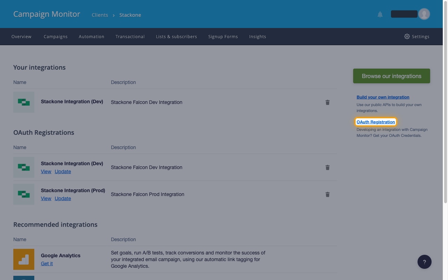
Task: Go to Clients breadcrumb link
Action: tap(100, 15)
